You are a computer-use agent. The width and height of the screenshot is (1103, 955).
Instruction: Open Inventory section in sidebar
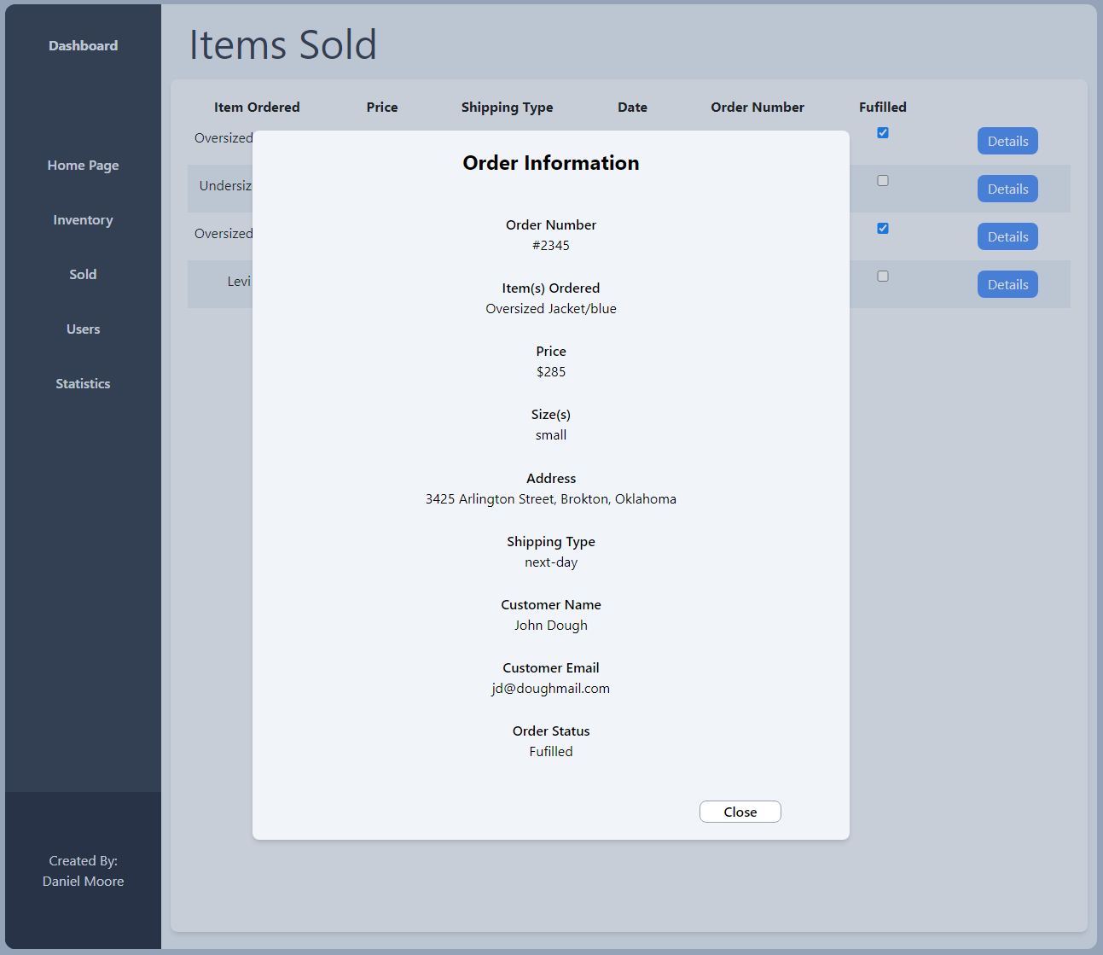(x=83, y=220)
